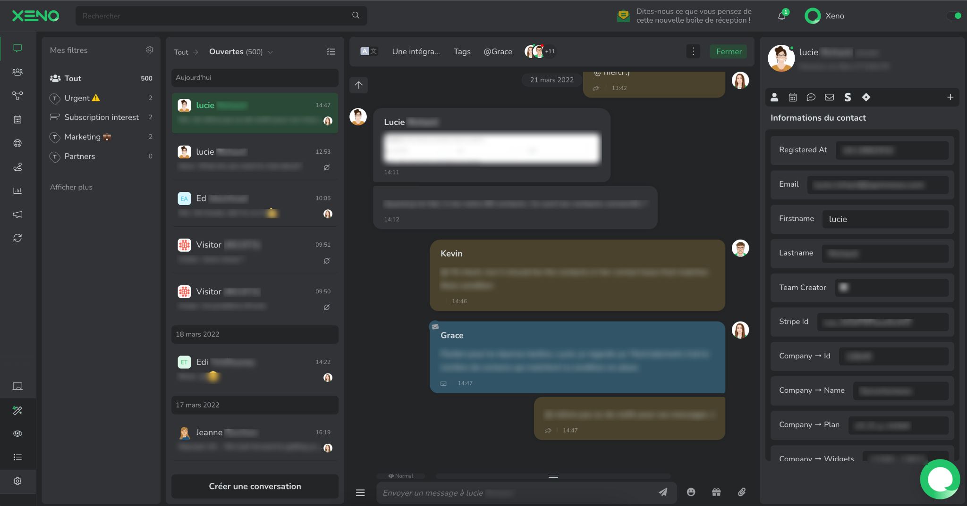Click the Rechercher search field

pos(217,16)
